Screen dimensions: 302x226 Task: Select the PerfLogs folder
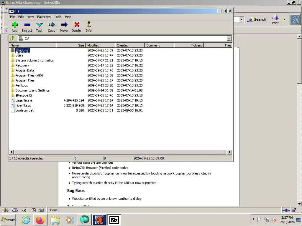click(22, 85)
